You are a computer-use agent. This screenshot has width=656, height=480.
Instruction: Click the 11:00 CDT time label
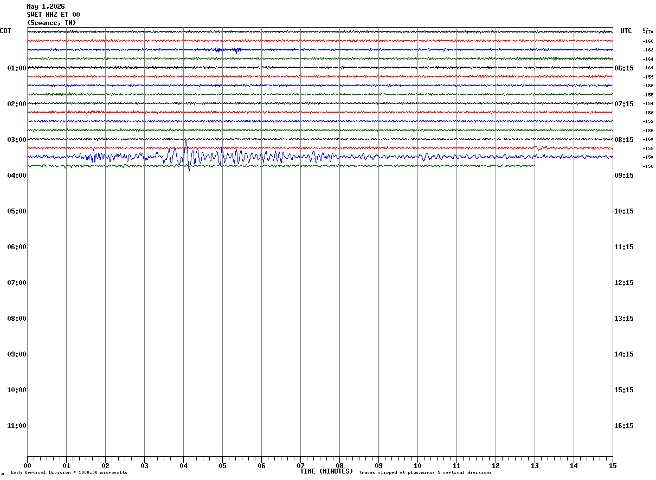(x=16, y=426)
